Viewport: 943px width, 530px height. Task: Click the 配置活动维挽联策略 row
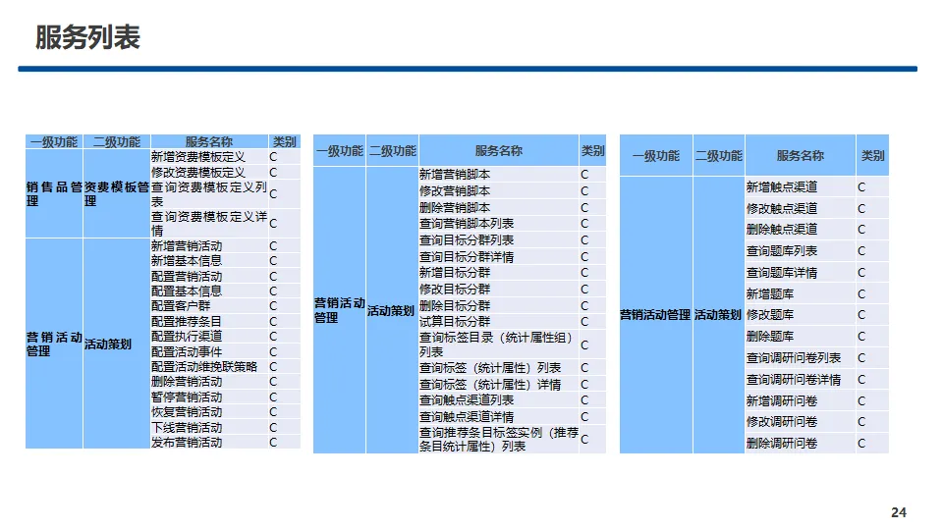(x=209, y=366)
